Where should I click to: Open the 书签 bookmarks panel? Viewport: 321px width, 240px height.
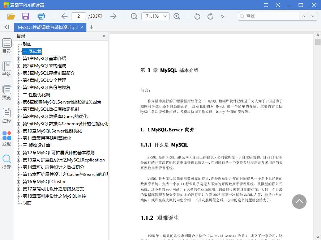coord(7,69)
